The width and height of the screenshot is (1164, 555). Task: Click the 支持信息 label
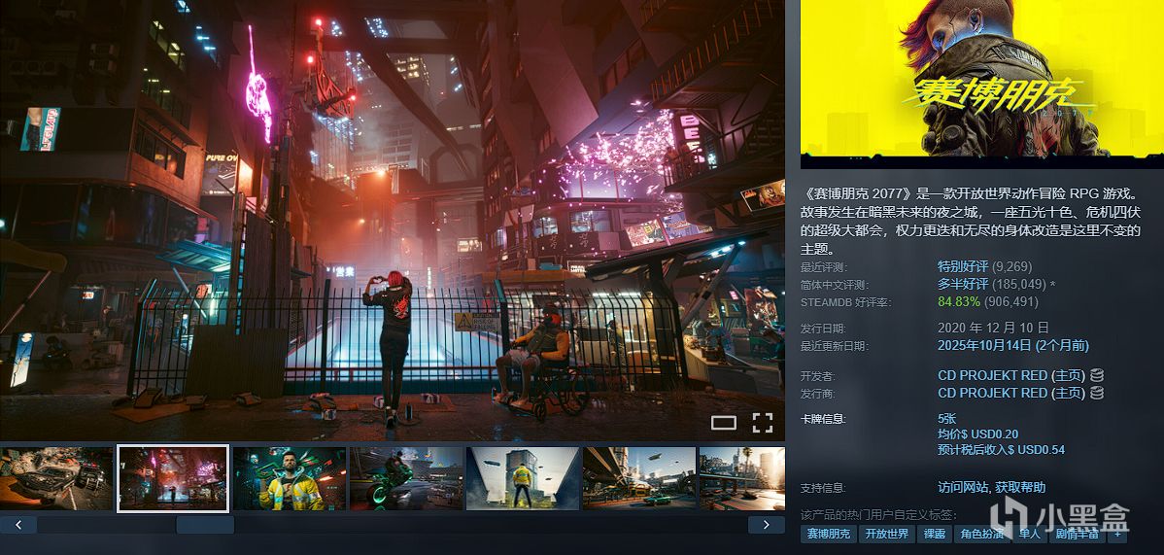823,487
